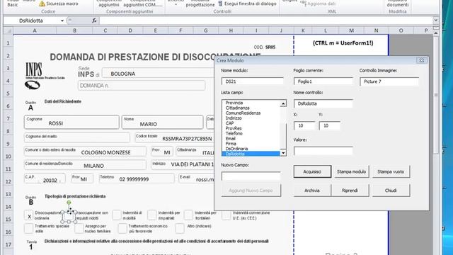Viewport: 453px width, 255px height.
Task: Click the COLOGNO MONZESE birthplace field
Action: click(x=85, y=151)
